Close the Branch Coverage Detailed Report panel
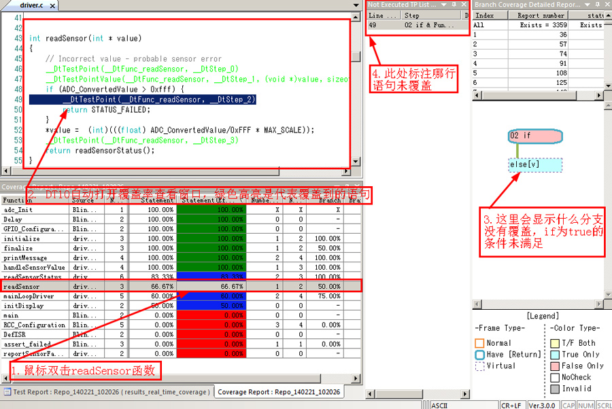This screenshot has height=409, width=612. pyautogui.click(x=607, y=4)
